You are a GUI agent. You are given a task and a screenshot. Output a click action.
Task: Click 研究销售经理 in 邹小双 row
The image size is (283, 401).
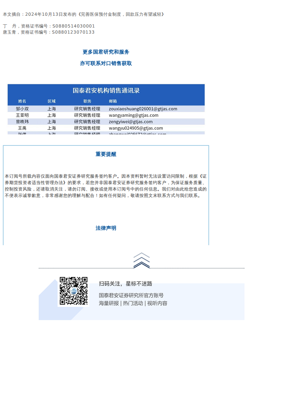(87, 109)
